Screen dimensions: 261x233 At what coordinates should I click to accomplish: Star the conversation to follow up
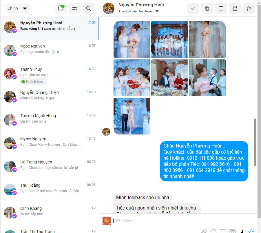point(249,8)
